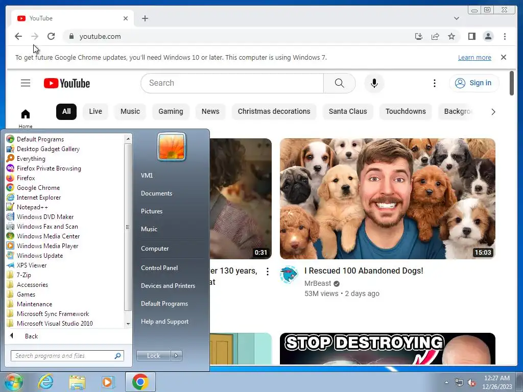
Task: Open options menu for the 130 years video
Action: click(267, 272)
